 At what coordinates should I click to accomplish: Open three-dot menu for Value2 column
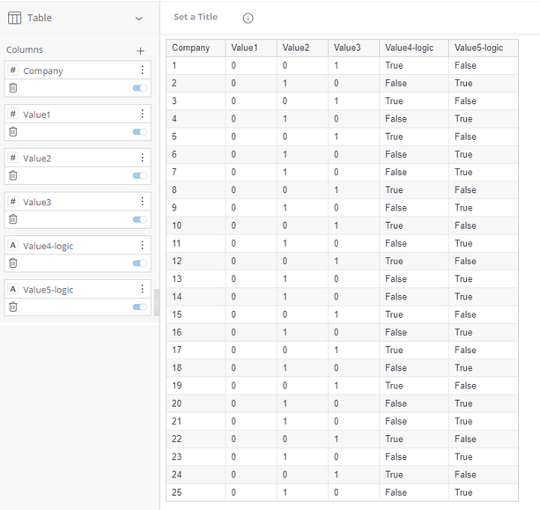point(142,159)
